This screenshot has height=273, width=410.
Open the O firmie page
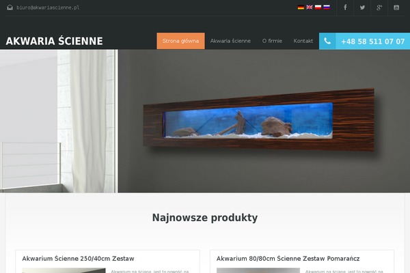coord(272,41)
